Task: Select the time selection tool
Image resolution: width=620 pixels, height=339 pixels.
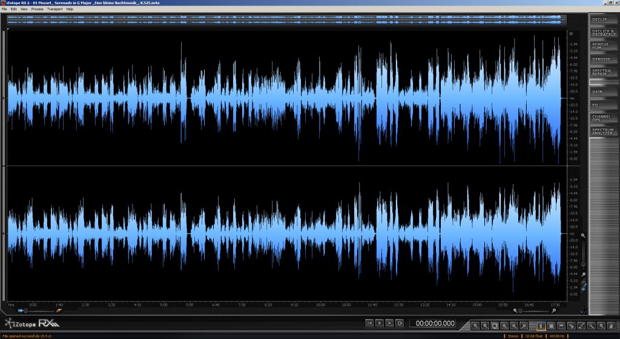Action: (x=541, y=326)
